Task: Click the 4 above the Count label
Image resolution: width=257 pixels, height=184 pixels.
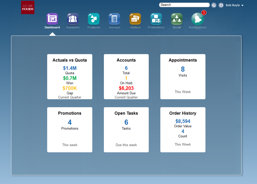Action: tap(183, 131)
